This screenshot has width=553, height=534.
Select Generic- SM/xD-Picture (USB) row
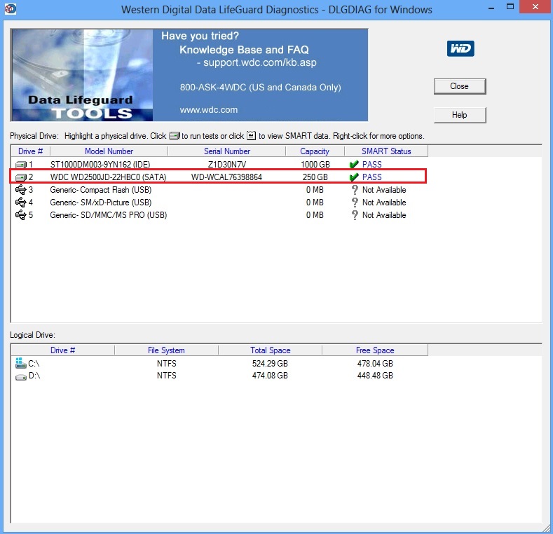pos(100,203)
